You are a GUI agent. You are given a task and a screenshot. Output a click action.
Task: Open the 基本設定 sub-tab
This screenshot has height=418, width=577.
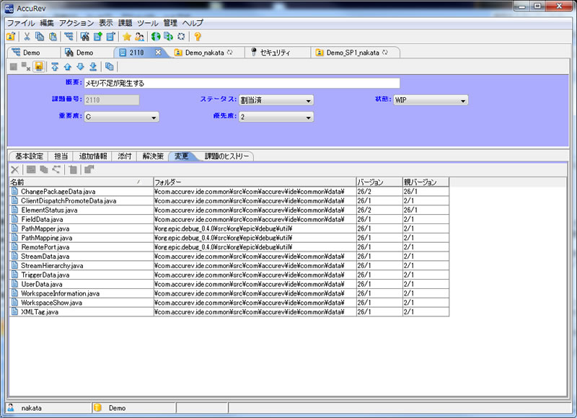coord(29,156)
